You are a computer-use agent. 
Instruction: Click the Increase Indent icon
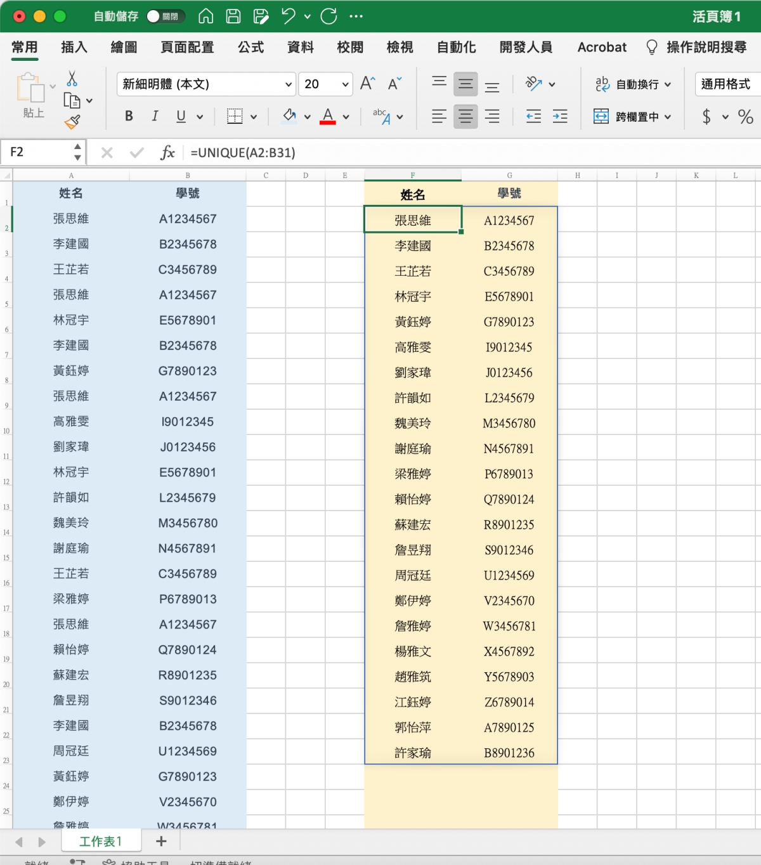click(x=560, y=117)
